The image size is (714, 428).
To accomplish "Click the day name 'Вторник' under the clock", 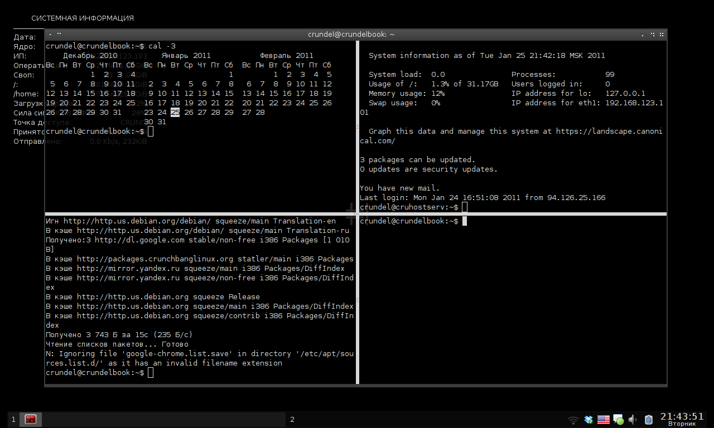I will [682, 424].
